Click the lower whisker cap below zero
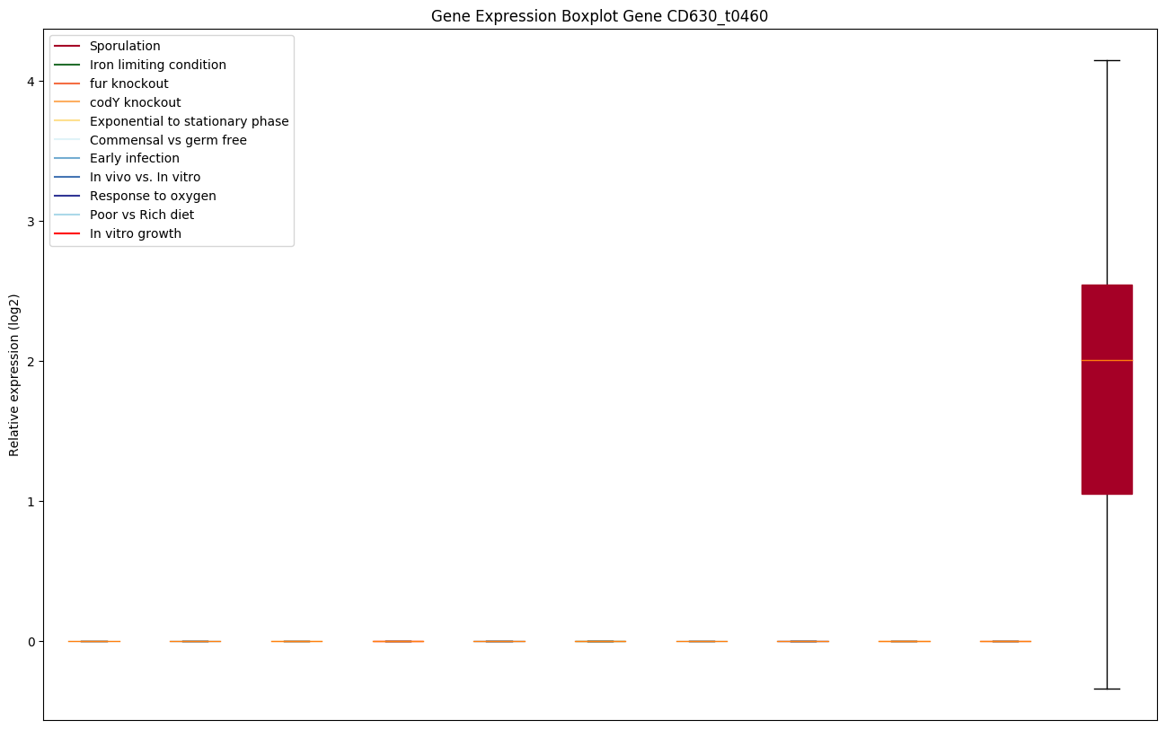Viewport: 1166px width, 729px height. [x=1106, y=689]
